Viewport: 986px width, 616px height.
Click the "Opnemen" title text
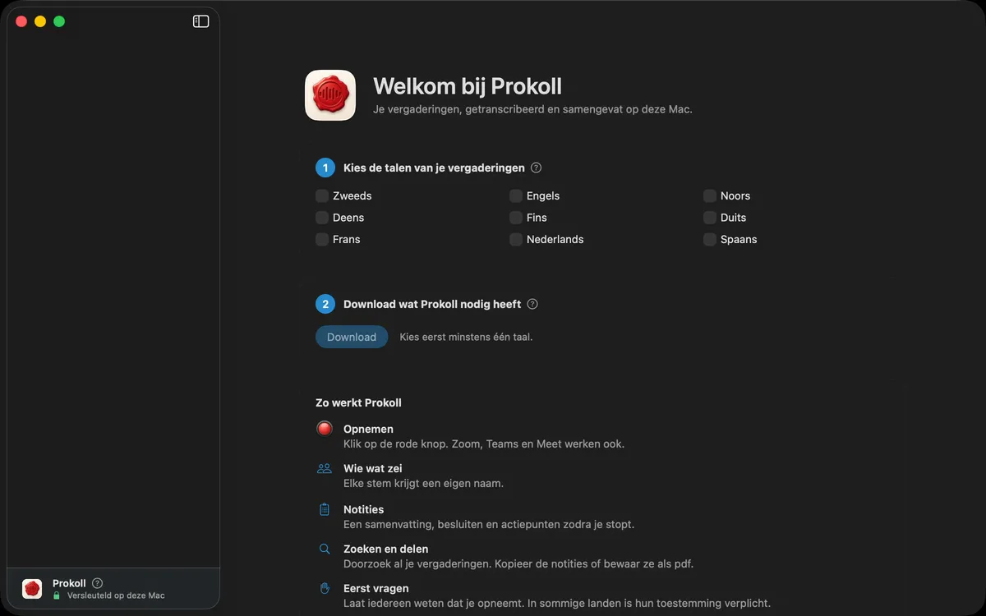pos(368,429)
